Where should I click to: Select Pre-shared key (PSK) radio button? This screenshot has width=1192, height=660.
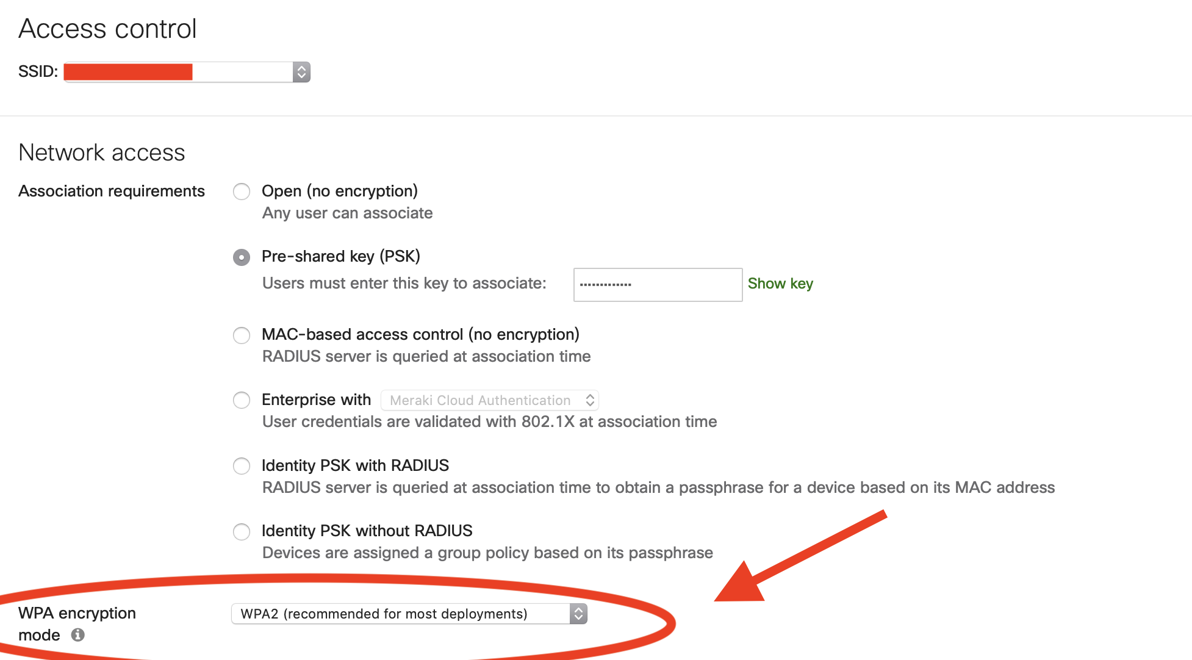(242, 257)
